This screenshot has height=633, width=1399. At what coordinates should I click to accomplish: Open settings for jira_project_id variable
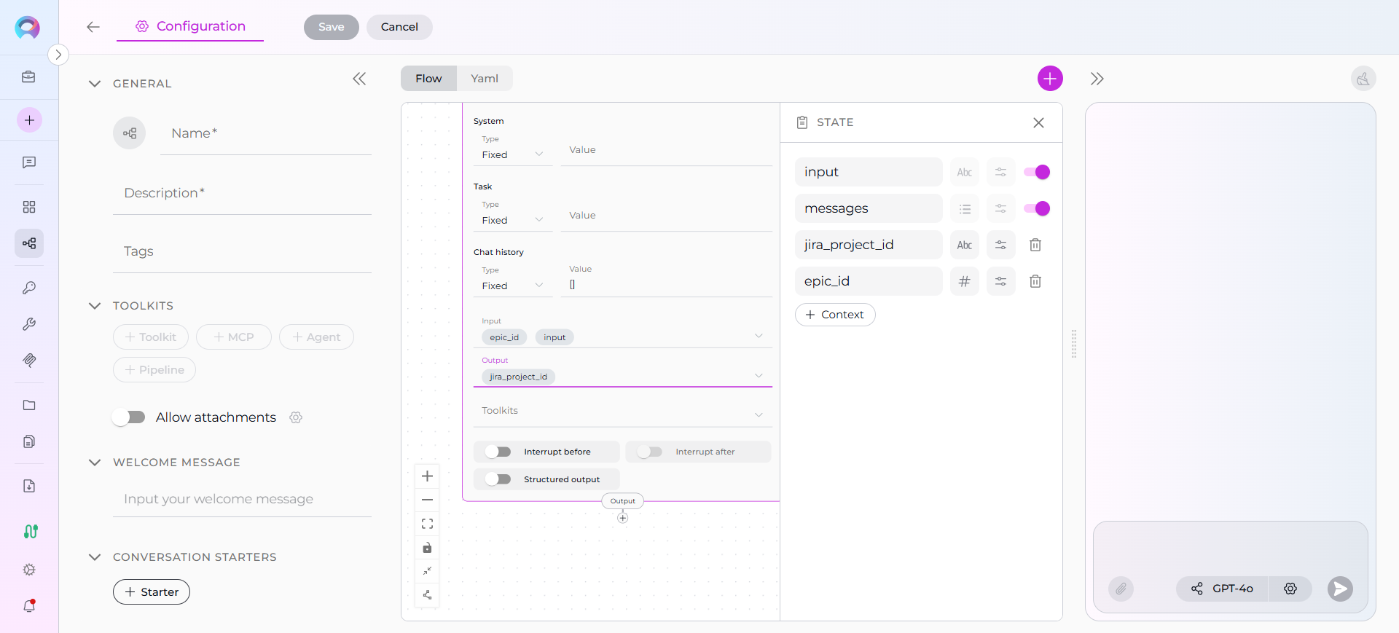1000,245
